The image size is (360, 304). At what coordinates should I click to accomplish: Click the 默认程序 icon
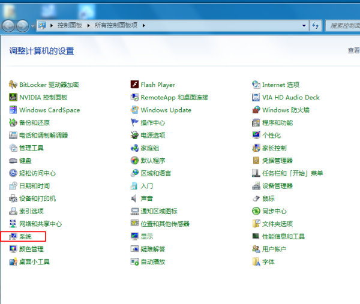point(134,161)
